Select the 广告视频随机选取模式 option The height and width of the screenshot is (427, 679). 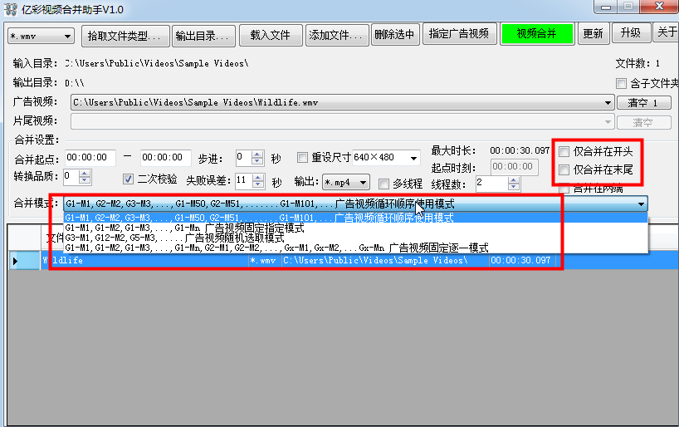(x=179, y=238)
